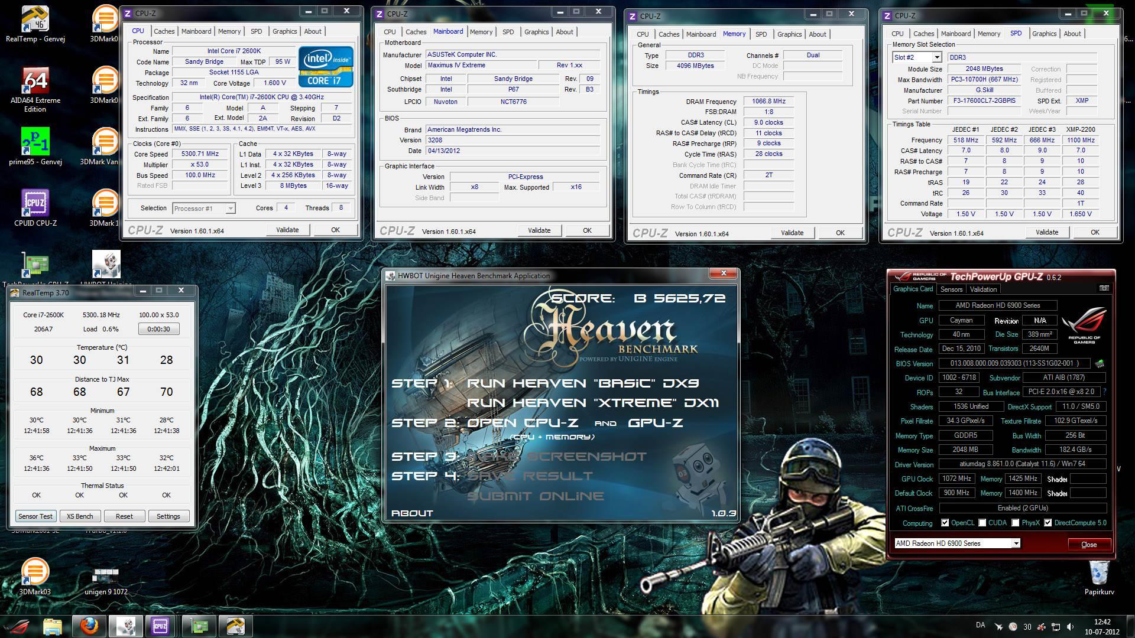Click Sensor Test button in RealTemp
The height and width of the screenshot is (638, 1135).
35,516
